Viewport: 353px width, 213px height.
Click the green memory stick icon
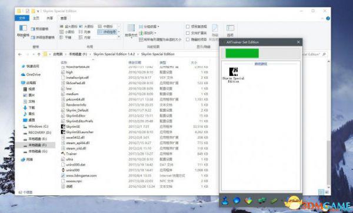click(x=274, y=201)
